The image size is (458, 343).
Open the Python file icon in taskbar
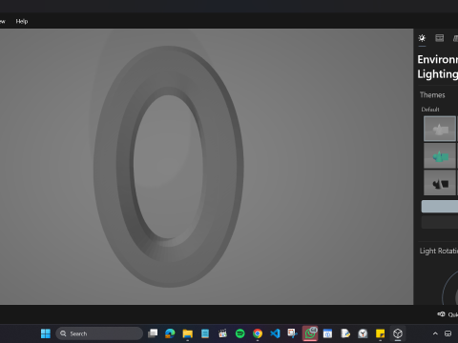tap(345, 333)
